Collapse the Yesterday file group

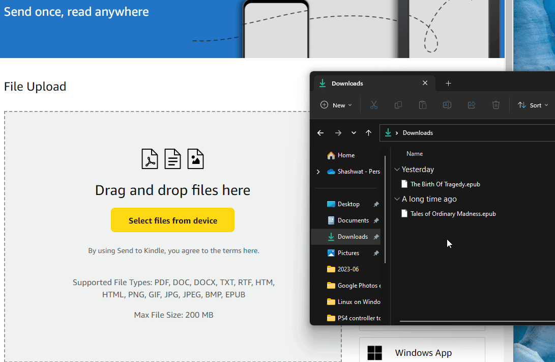(397, 170)
